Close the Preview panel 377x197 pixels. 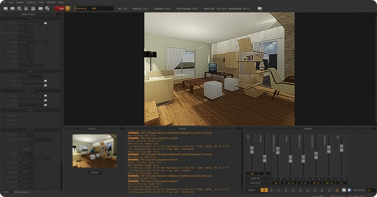(124, 129)
